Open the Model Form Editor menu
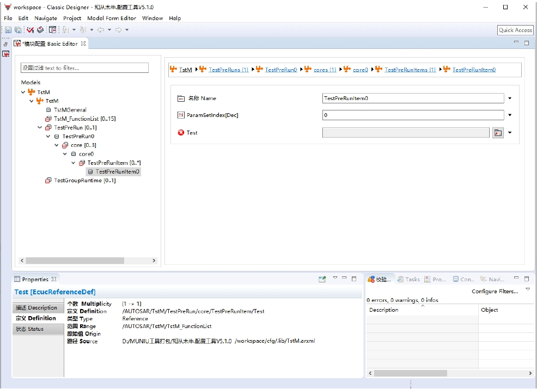 tap(112, 18)
